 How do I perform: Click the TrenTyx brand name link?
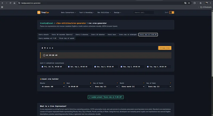45,12
